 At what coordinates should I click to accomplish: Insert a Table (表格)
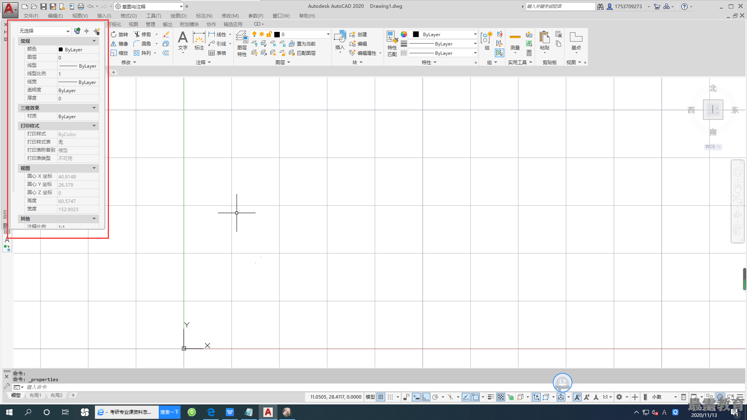(217, 53)
